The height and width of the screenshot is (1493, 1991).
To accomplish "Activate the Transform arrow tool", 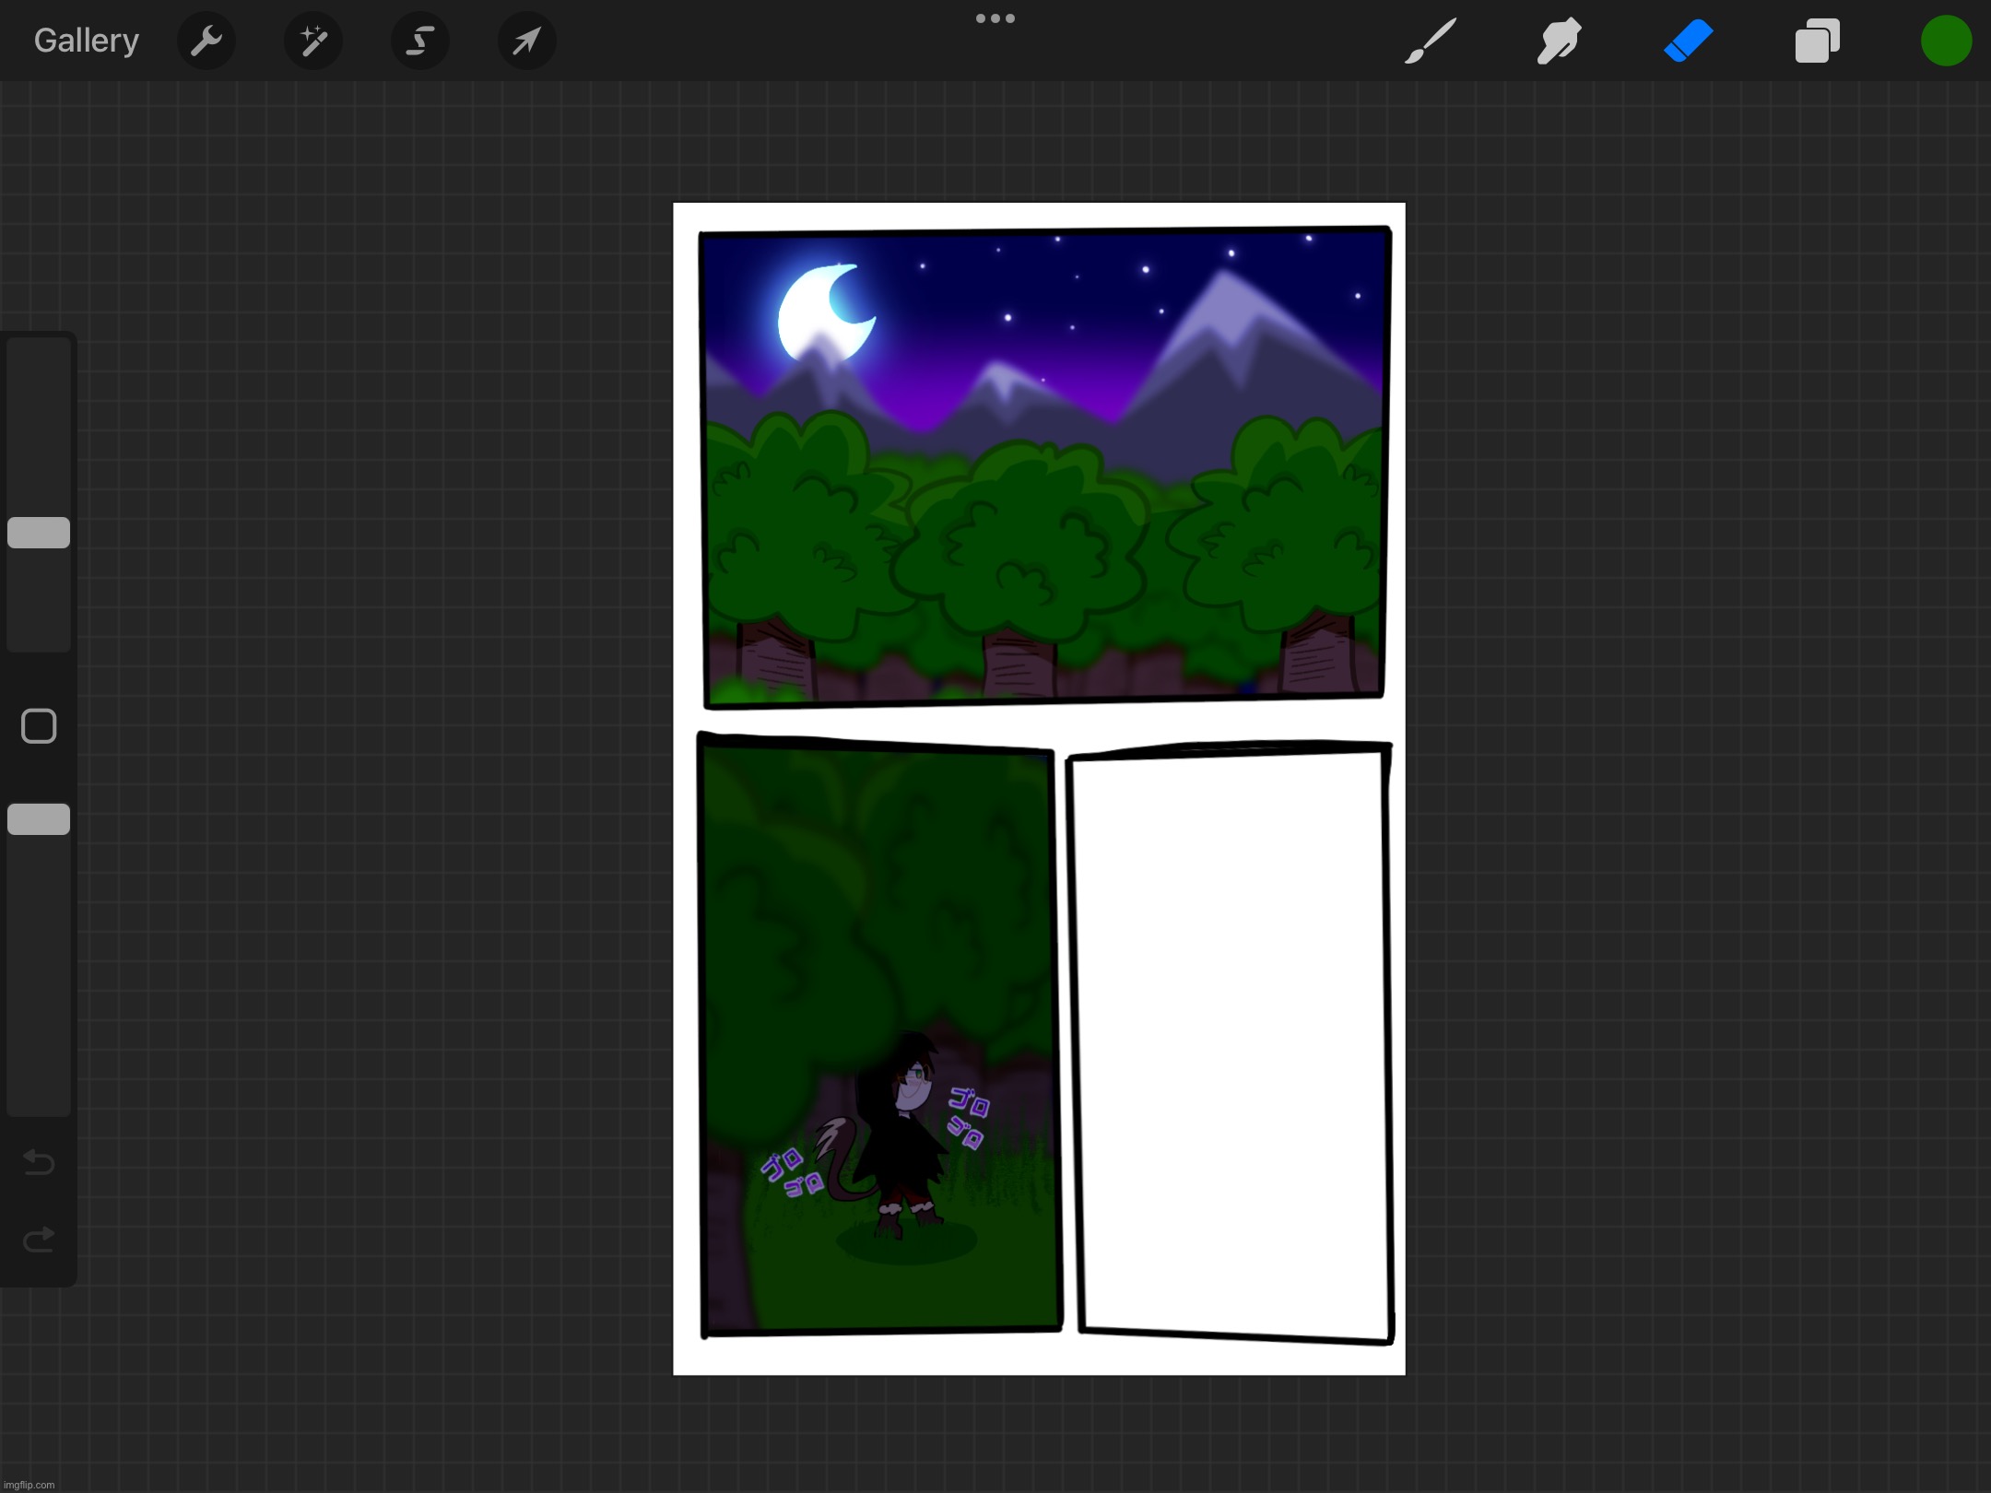I will point(526,41).
